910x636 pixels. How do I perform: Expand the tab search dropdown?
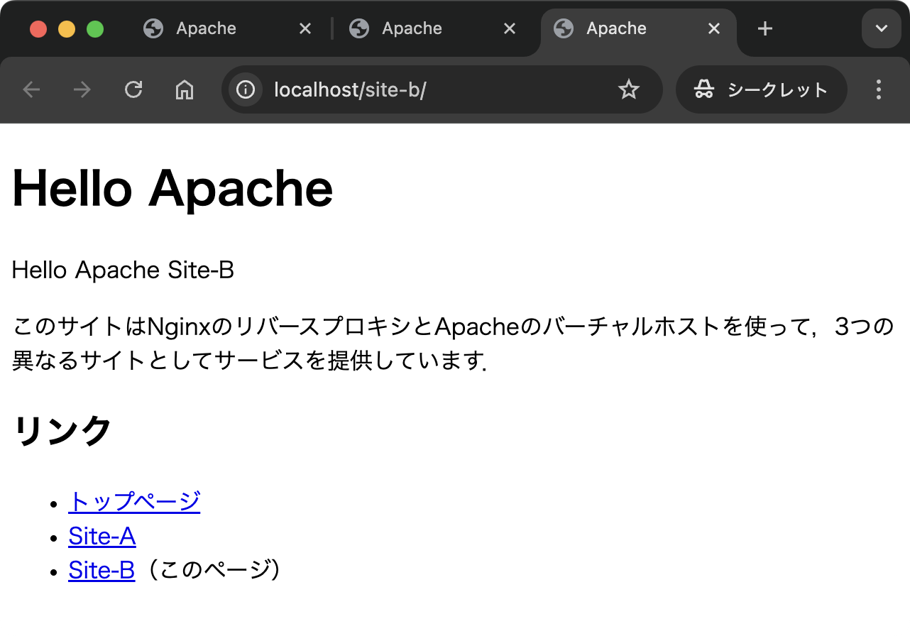tap(881, 29)
